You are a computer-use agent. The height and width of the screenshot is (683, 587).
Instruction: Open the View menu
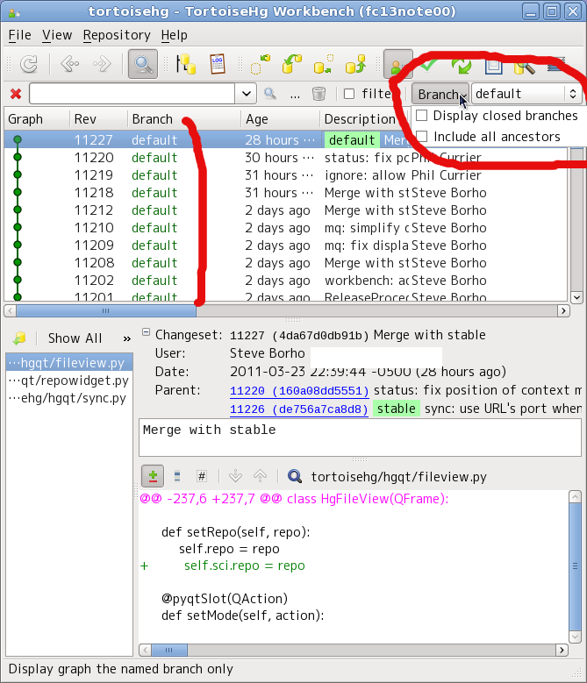pos(57,35)
